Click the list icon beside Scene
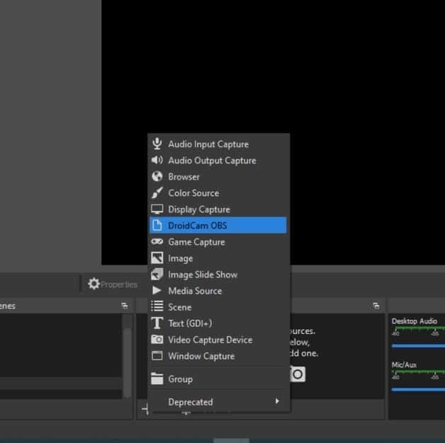The height and width of the screenshot is (443, 445). (x=157, y=306)
